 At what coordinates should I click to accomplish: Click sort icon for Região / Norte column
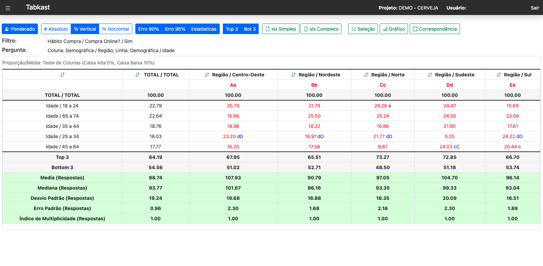(366, 75)
